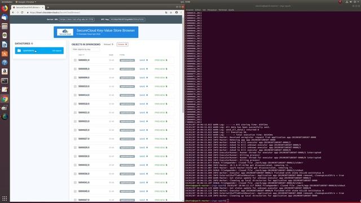Open the Chrome three-dot menu
Screen dimensions: 361x203
pos(181,12)
